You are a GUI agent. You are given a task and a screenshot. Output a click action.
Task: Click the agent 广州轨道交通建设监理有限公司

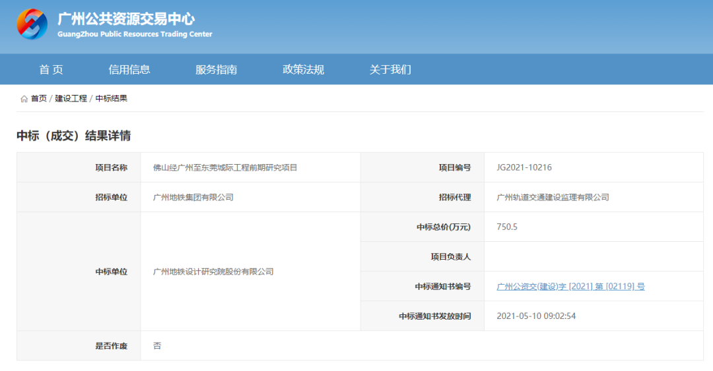coord(553,197)
